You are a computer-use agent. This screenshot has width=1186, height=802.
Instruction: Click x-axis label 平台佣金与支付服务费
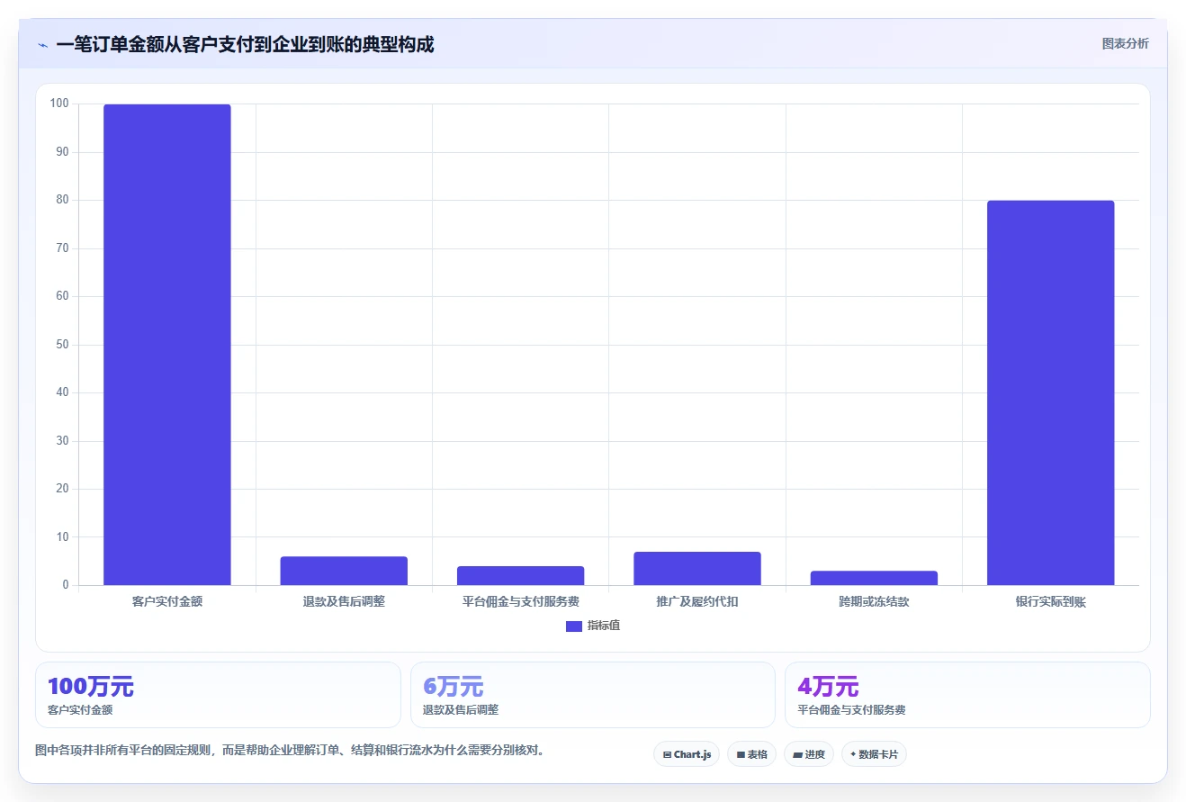coord(520,601)
